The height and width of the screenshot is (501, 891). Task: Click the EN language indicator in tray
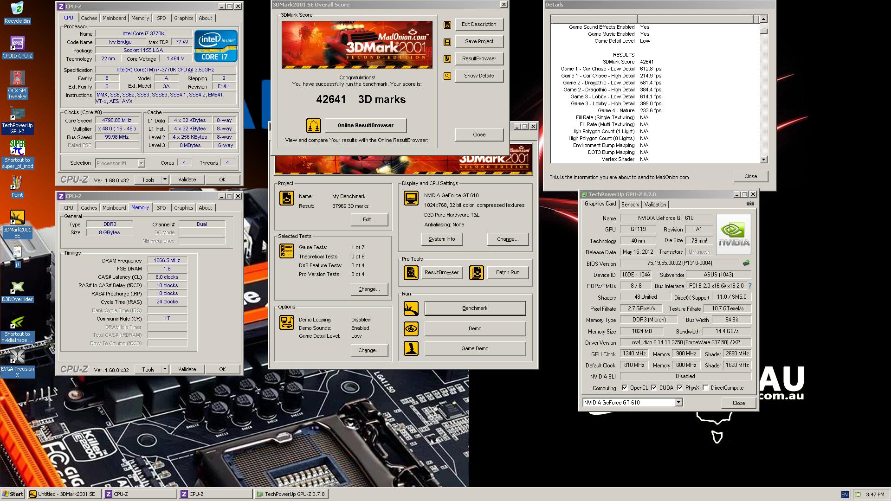845,495
